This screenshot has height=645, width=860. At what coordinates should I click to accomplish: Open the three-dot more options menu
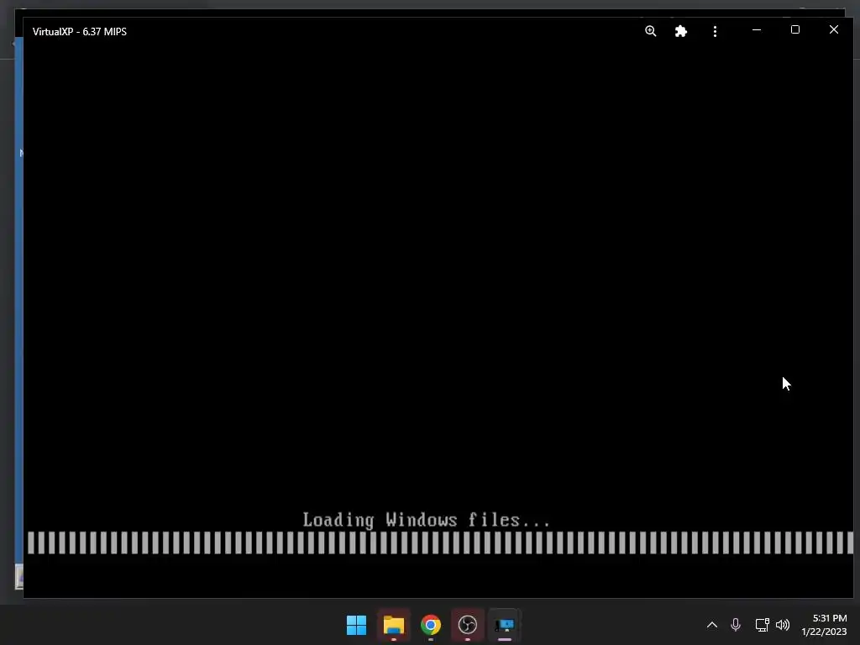point(715,31)
